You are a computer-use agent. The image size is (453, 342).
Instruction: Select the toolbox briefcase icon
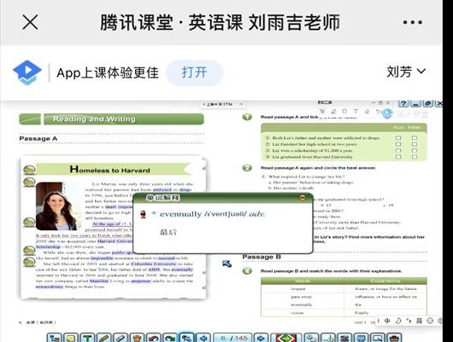tap(394, 338)
